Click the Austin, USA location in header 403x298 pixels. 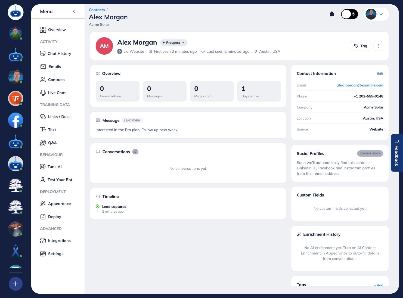tap(267, 51)
